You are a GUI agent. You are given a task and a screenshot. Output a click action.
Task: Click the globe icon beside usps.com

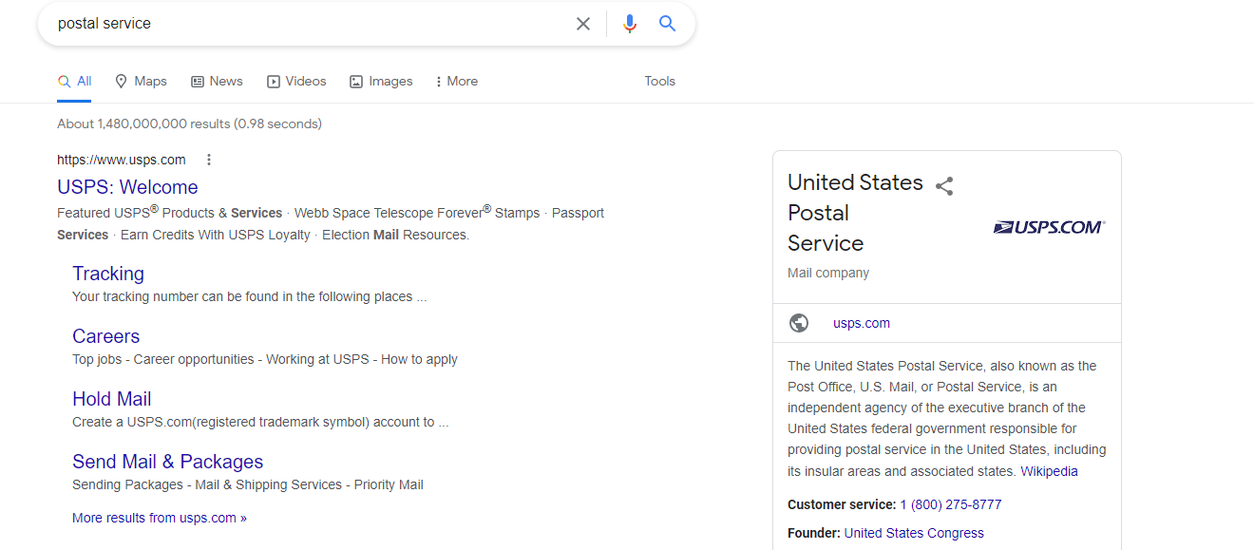click(799, 323)
